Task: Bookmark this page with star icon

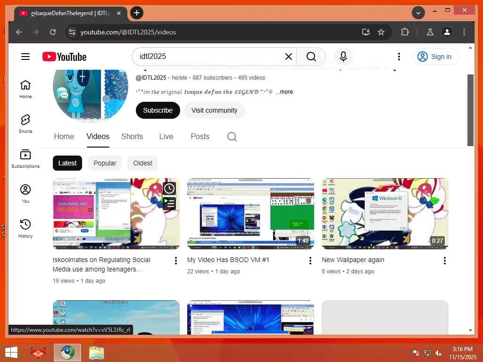Action: pyautogui.click(x=381, y=32)
